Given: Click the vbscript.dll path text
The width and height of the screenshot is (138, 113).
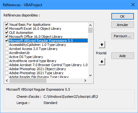Looking at the screenshot, I should coord(71,97).
